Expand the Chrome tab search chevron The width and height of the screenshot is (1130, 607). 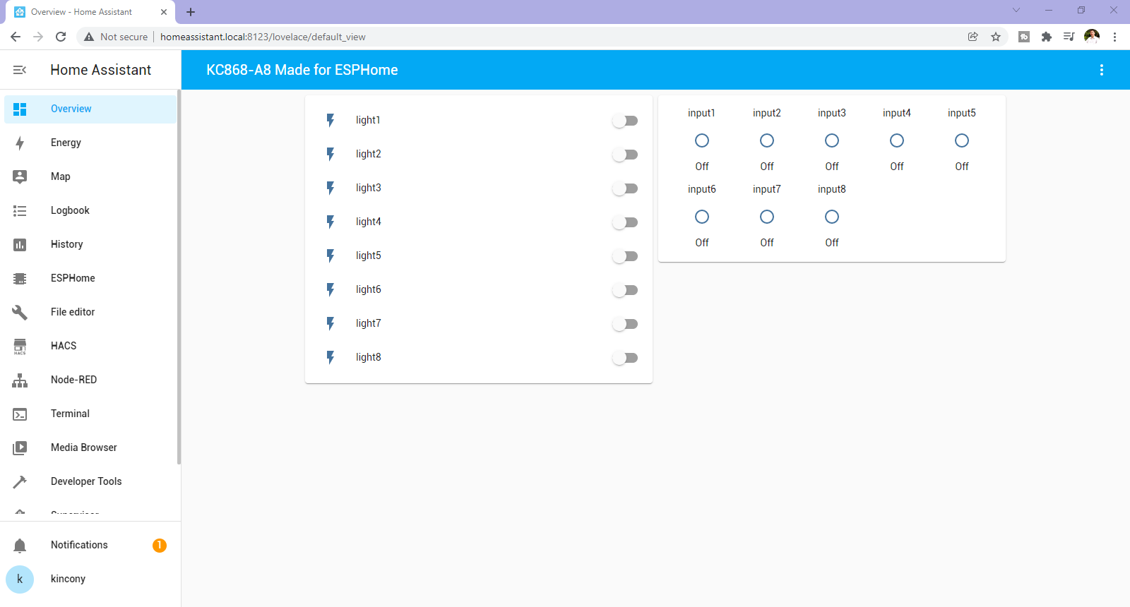pos(1016,11)
